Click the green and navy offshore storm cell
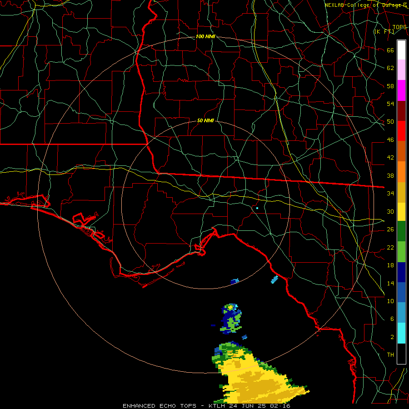This screenshot has height=409, width=409. pyautogui.click(x=231, y=319)
